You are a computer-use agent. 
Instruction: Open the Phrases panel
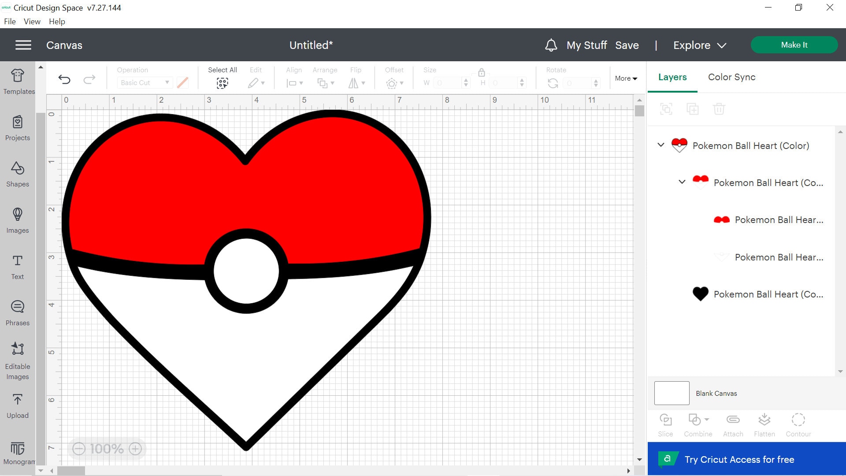point(17,313)
